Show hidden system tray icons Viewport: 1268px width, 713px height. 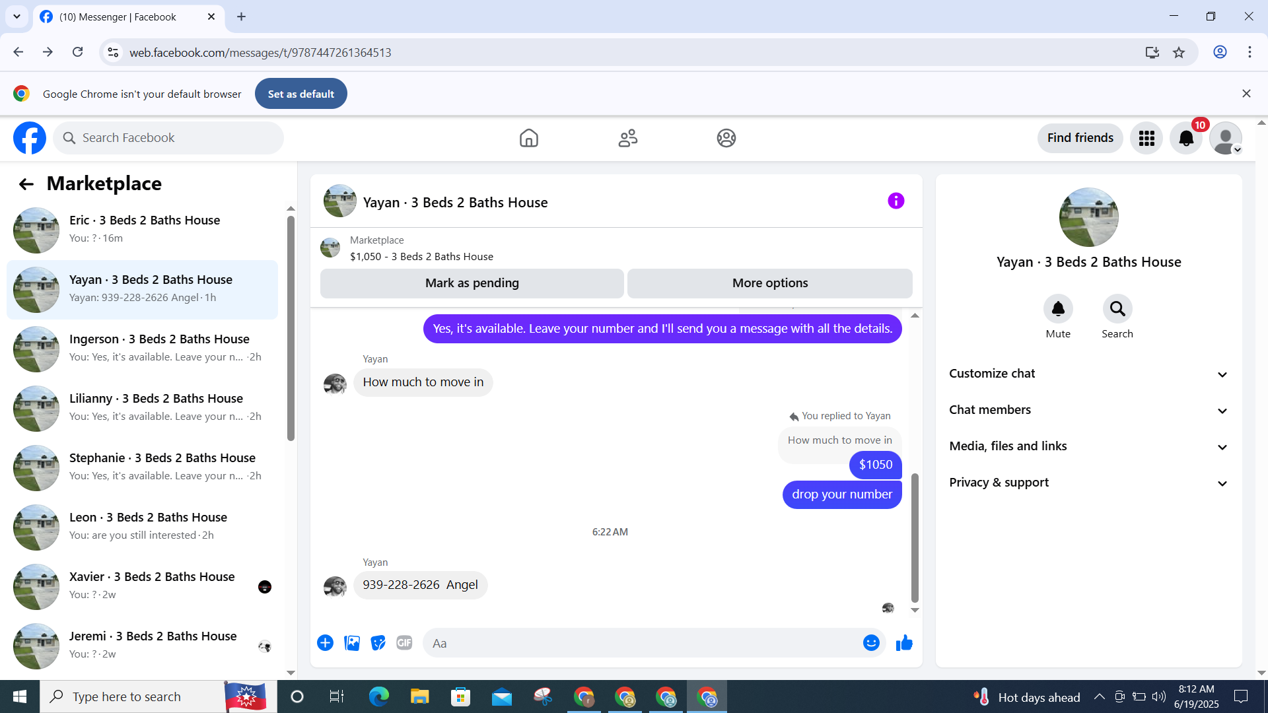pos(1100,696)
